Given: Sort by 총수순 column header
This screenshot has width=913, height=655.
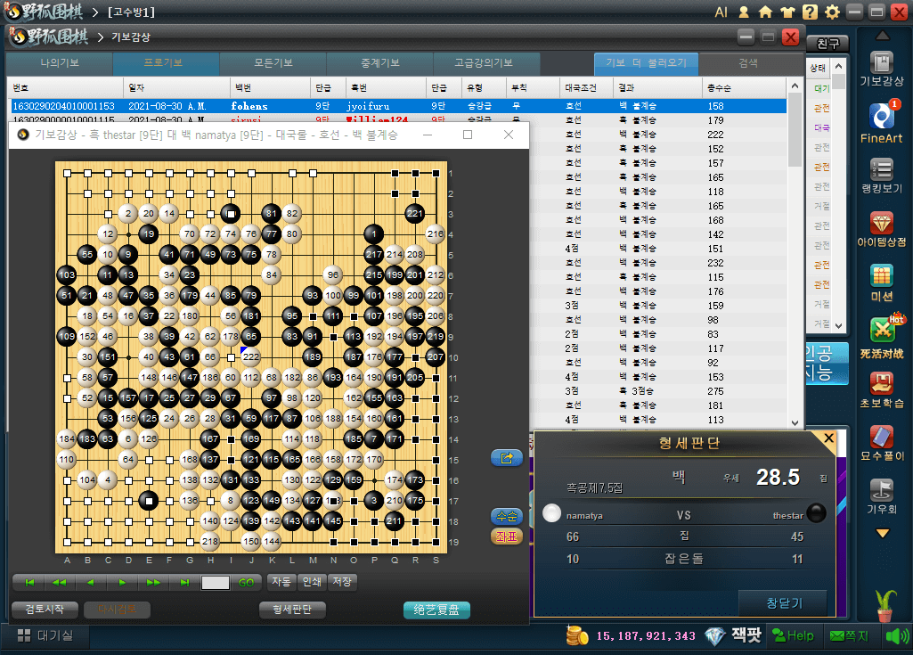Looking at the screenshot, I should [x=744, y=87].
